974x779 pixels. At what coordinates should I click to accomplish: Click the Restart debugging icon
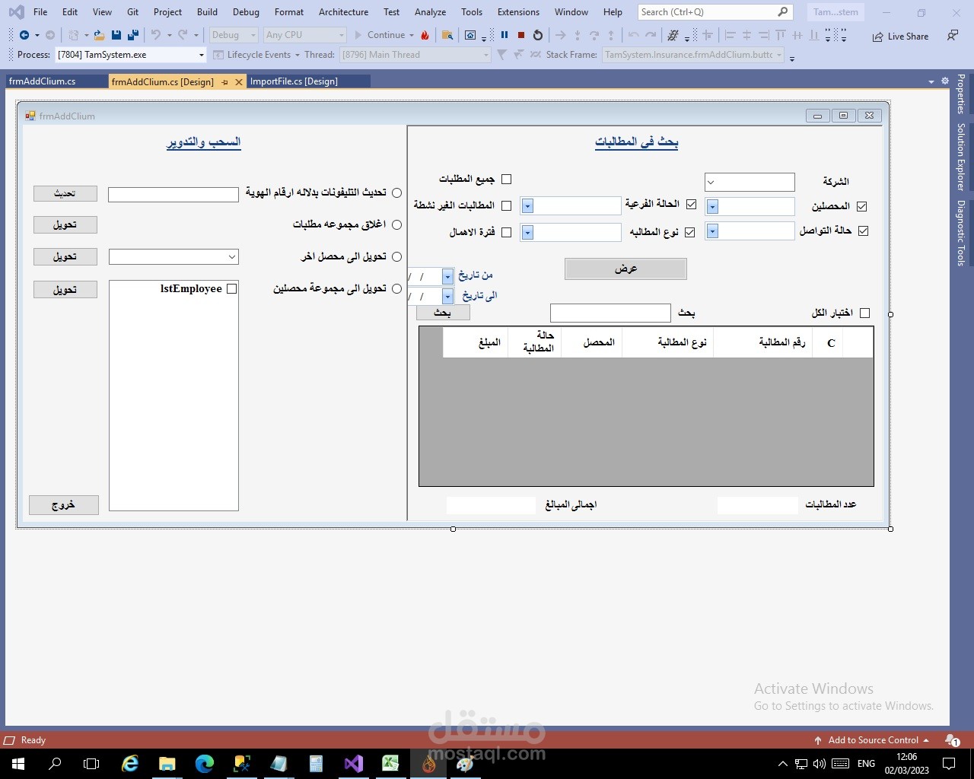538,35
